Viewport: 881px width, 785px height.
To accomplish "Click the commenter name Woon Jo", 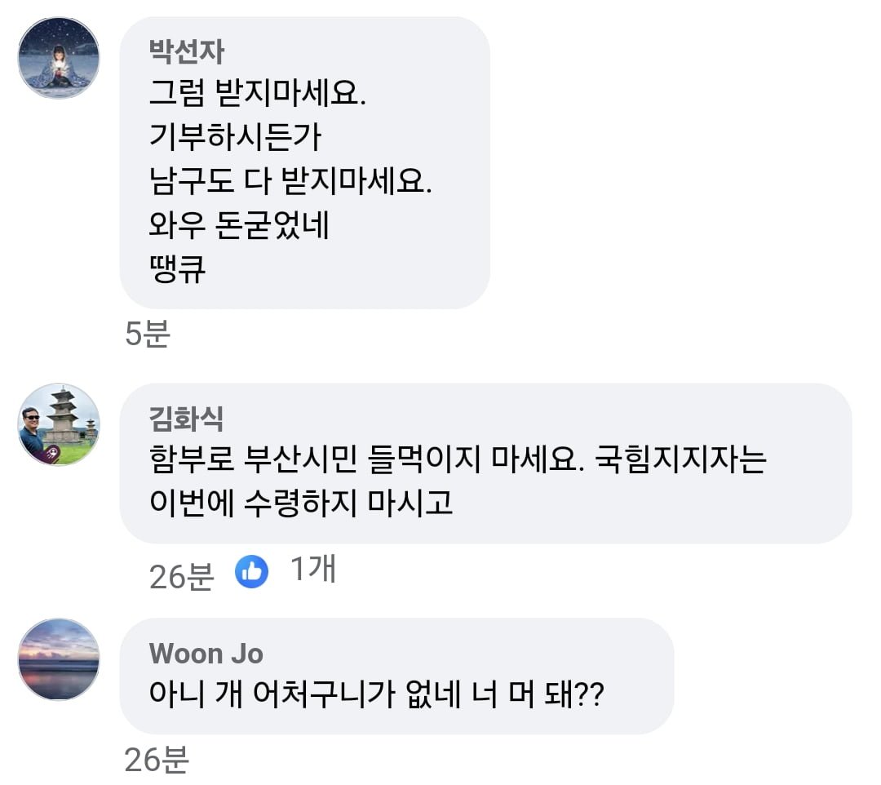I will tap(206, 654).
